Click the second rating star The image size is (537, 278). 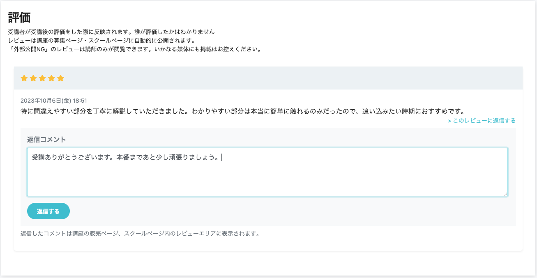point(33,78)
